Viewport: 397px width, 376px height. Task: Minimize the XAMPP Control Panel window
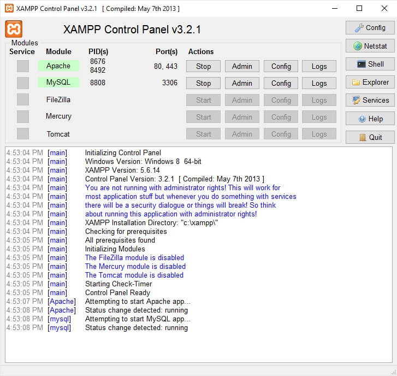point(335,8)
